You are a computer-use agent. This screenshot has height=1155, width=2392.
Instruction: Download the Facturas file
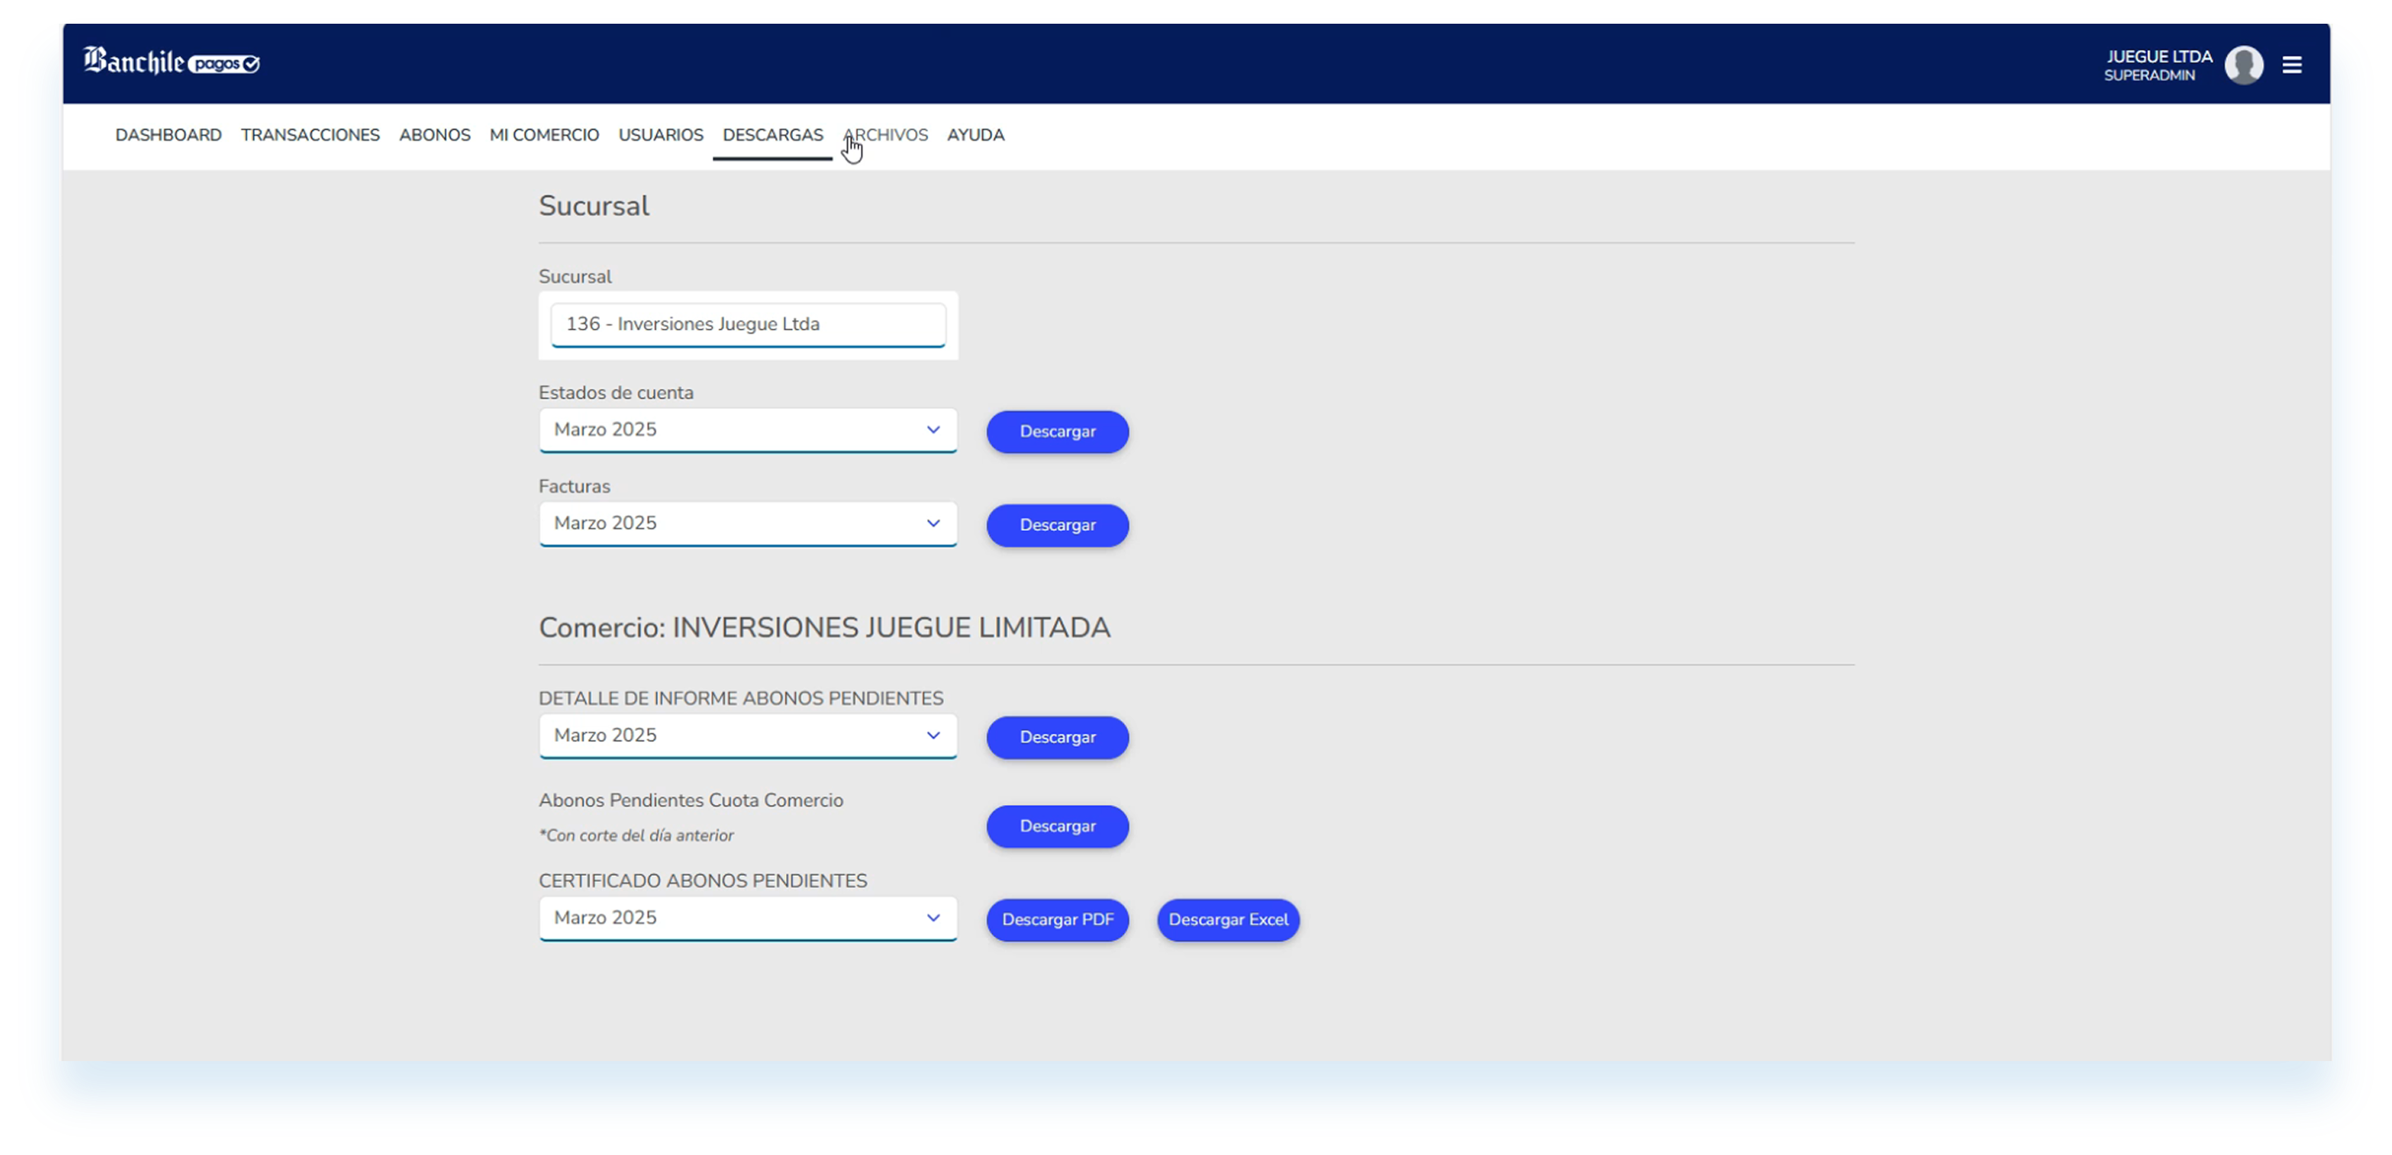click(1057, 526)
